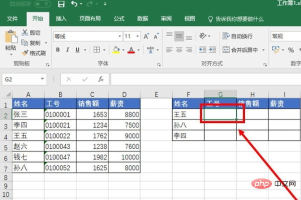This screenshot has width=301, height=200.
Task: Expand the fill color dropdown arrow
Action: tap(123, 50)
